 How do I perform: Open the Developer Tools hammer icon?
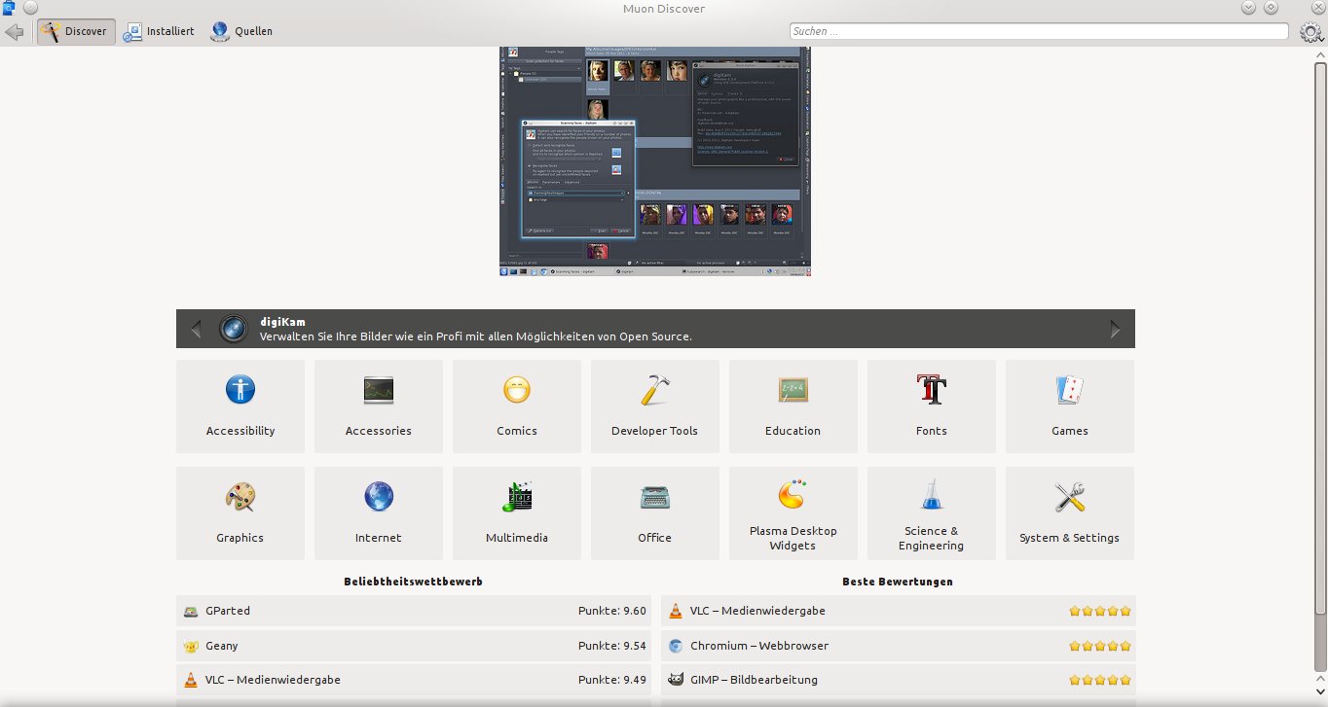pos(655,390)
